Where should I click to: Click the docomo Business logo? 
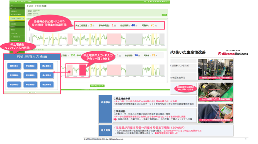tap(233, 54)
